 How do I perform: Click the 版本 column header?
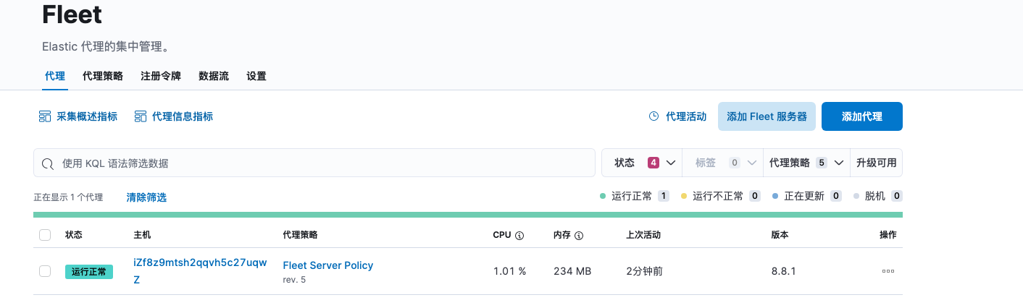[780, 235]
